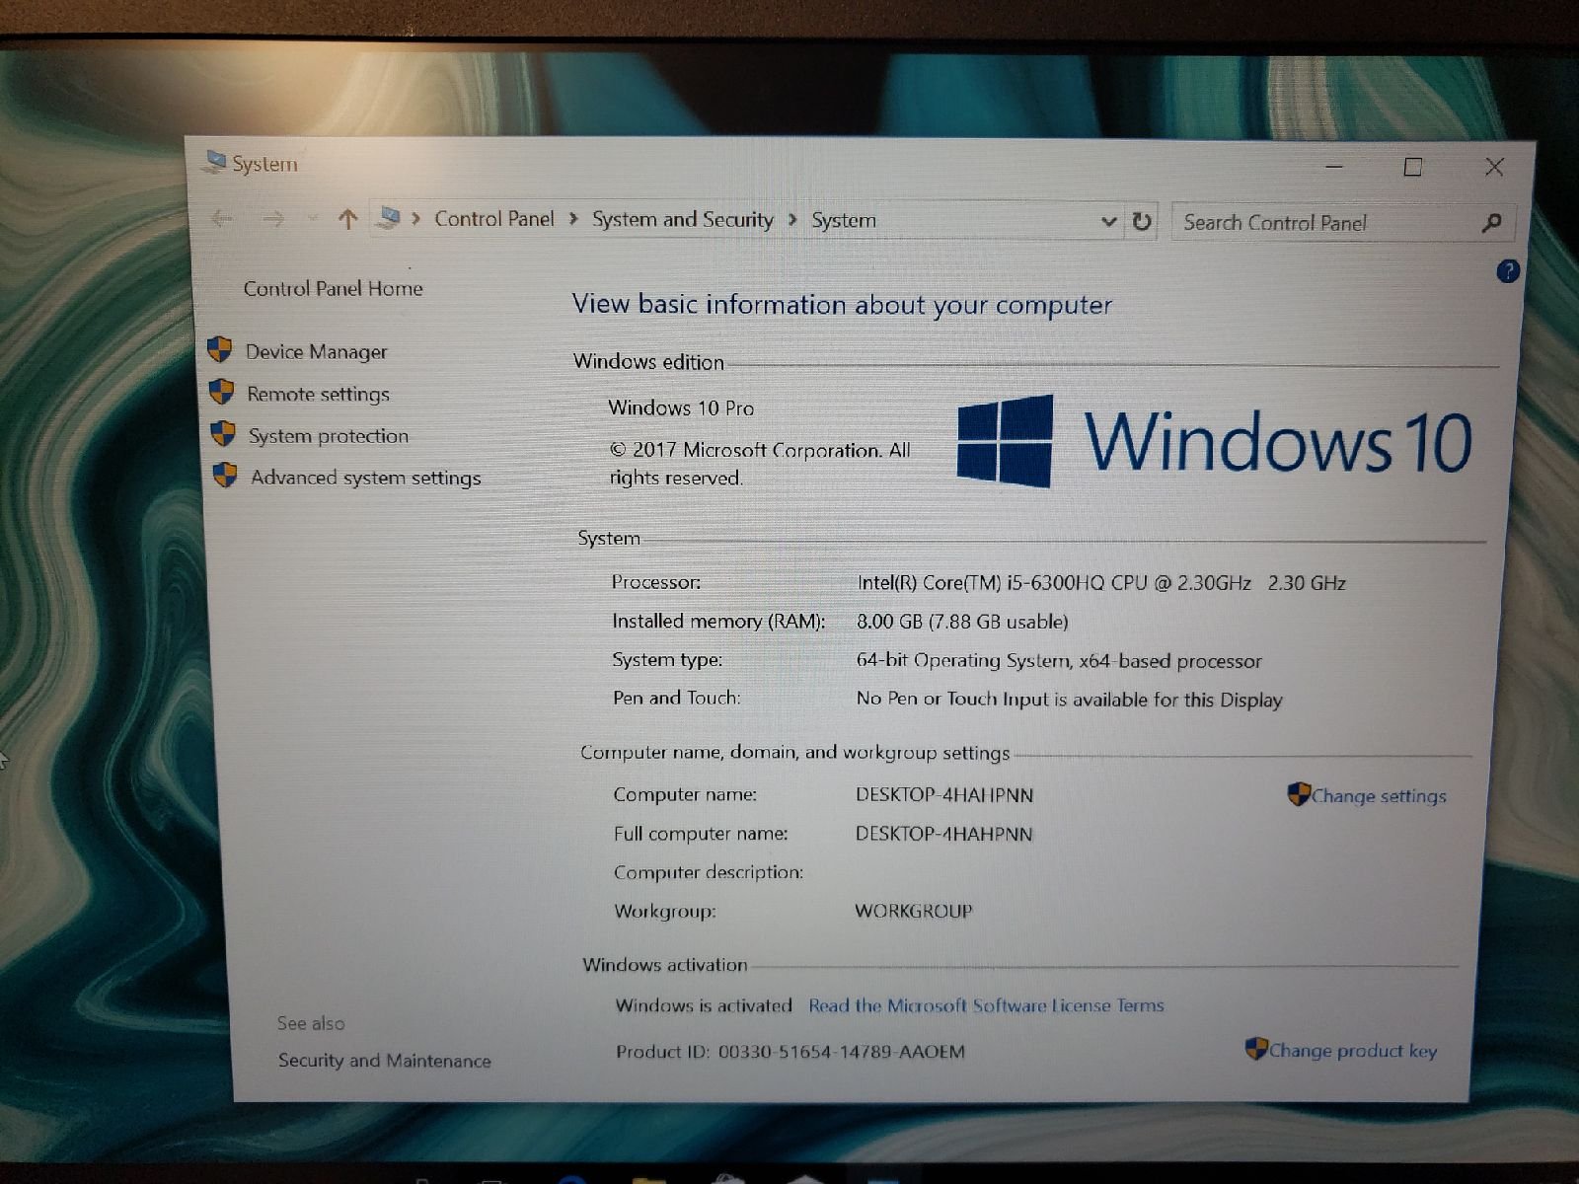Select Computer name value DESKTOP-4HAHPNN
This screenshot has height=1184, width=1579.
(x=944, y=795)
